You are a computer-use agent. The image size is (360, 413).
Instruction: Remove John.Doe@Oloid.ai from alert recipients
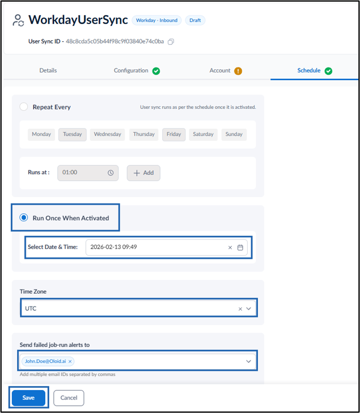pos(70,361)
